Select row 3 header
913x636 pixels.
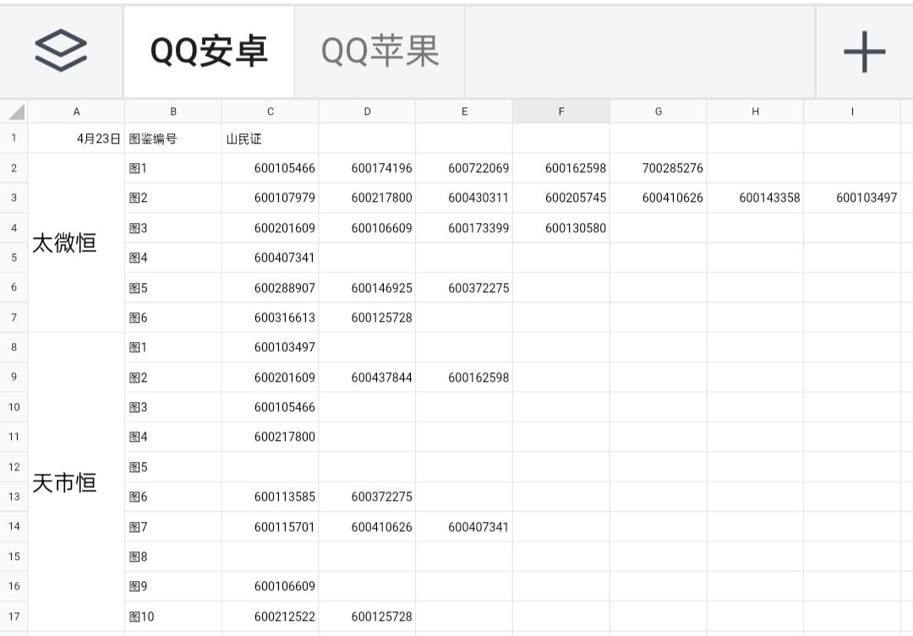click(14, 198)
